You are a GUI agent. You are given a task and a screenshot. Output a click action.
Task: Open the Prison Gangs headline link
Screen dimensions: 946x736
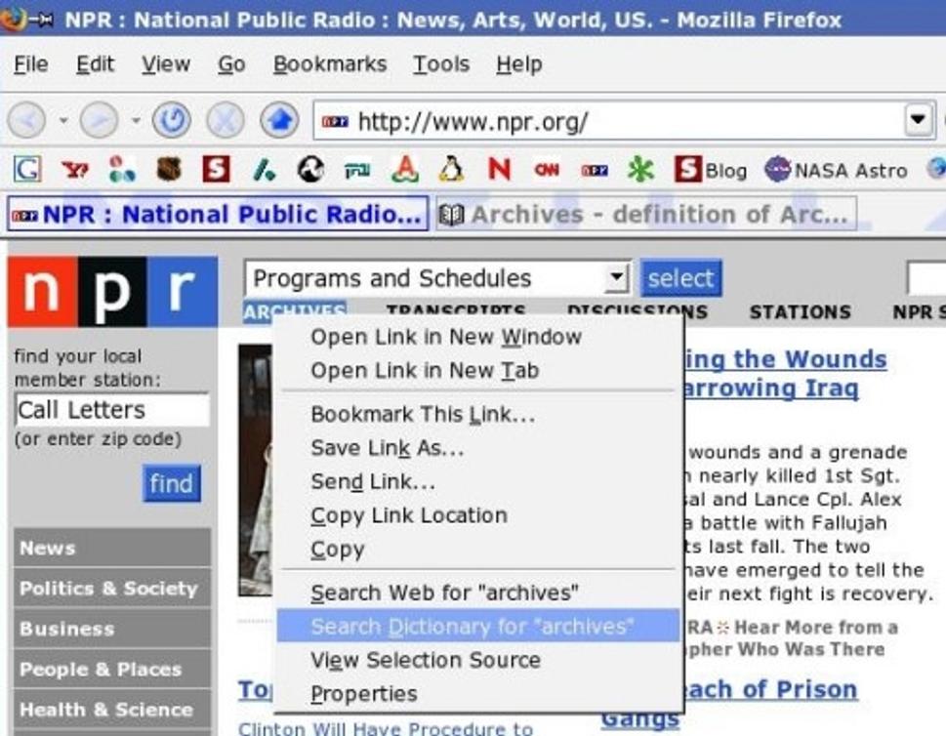click(x=729, y=703)
